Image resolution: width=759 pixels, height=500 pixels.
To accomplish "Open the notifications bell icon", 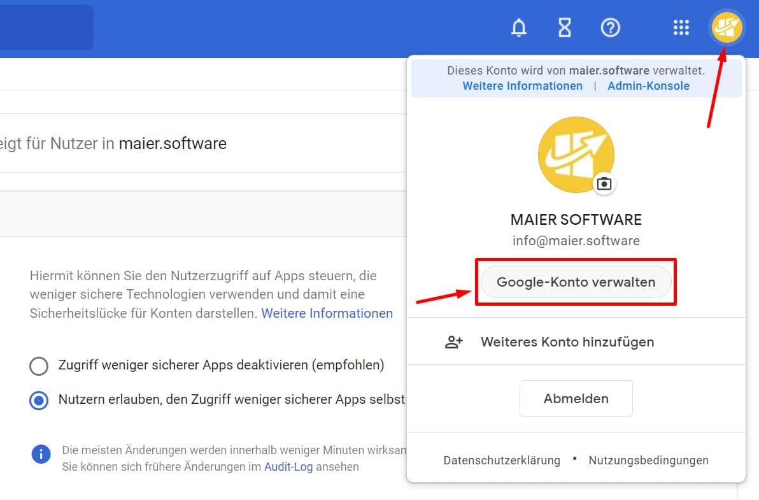I will pos(519,28).
